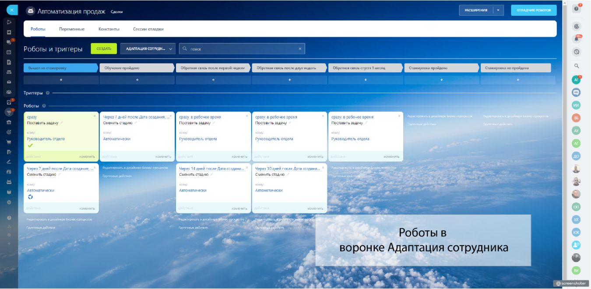This screenshot has height=289, width=591.
Task: Click the help icon next to Триггеры
Action: point(47,93)
